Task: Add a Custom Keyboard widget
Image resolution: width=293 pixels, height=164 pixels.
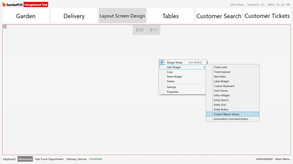Action: pos(233,86)
